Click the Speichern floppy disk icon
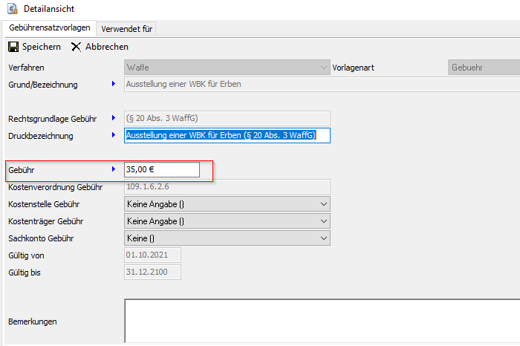 click(13, 47)
